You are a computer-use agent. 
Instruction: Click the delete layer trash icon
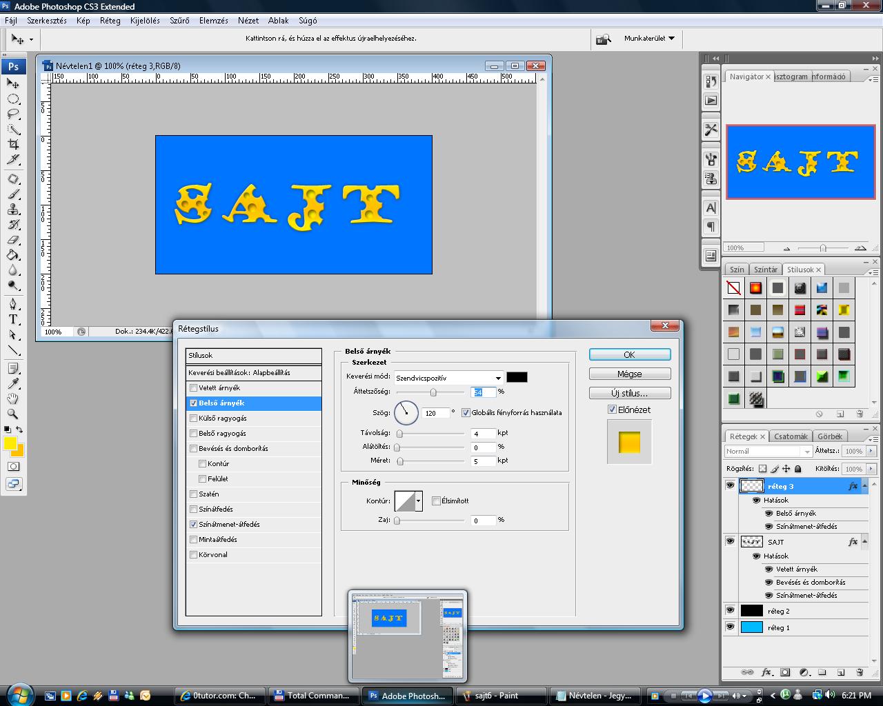click(x=860, y=672)
